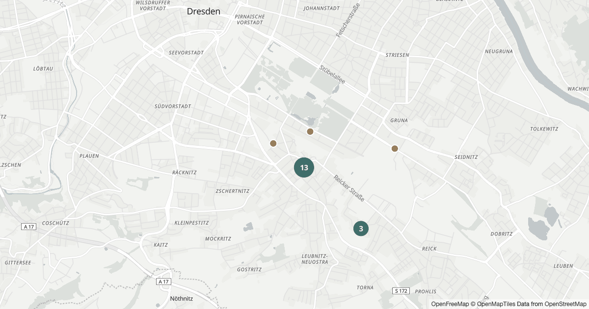
Task: Click the S 172 road shield
Action: pos(401,291)
